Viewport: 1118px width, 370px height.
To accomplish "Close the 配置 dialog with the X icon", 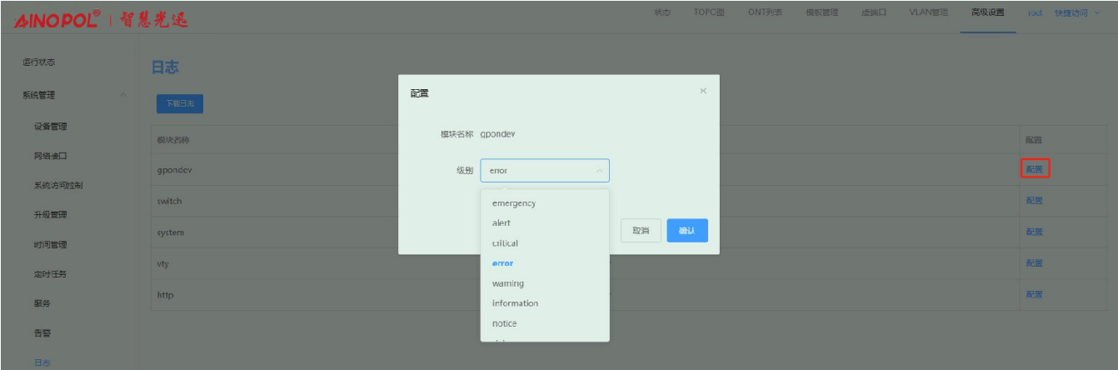I will point(703,91).
